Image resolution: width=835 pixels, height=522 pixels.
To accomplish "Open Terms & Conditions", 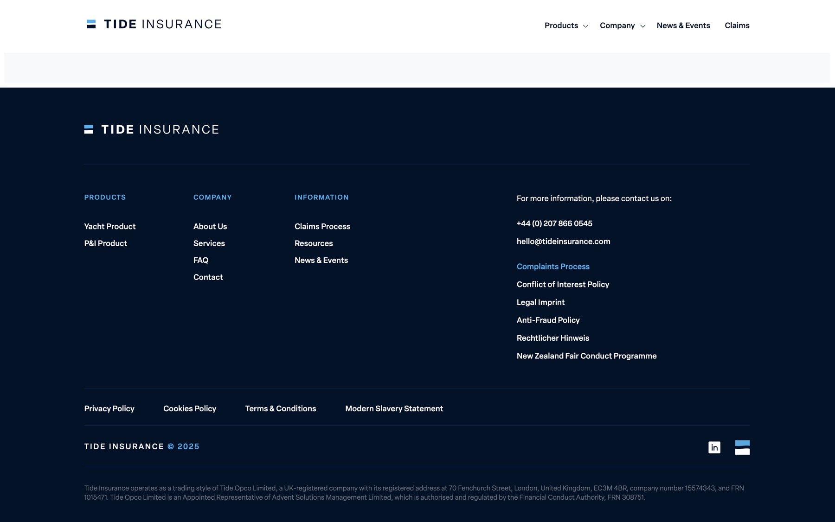I will tap(281, 408).
